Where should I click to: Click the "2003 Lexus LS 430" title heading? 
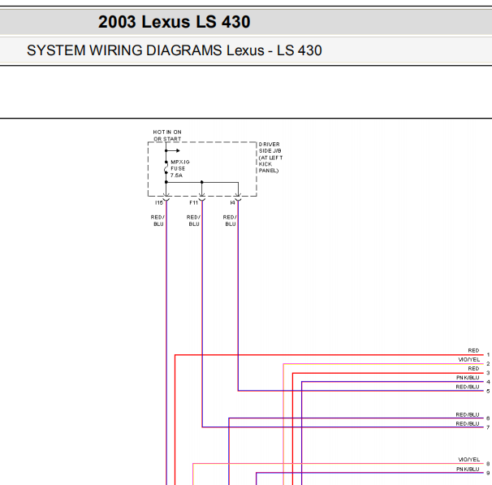coord(174,22)
